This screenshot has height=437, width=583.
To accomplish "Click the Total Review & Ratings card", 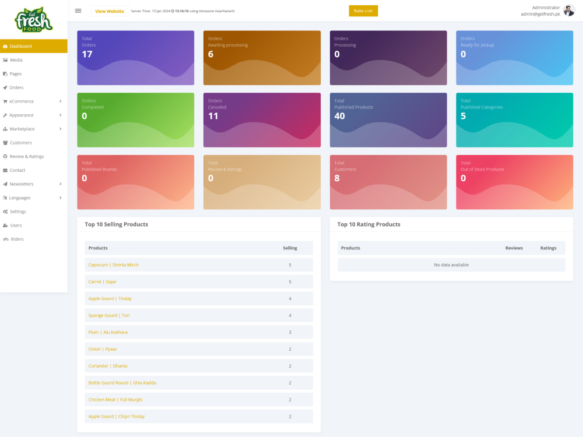I will tap(262, 182).
